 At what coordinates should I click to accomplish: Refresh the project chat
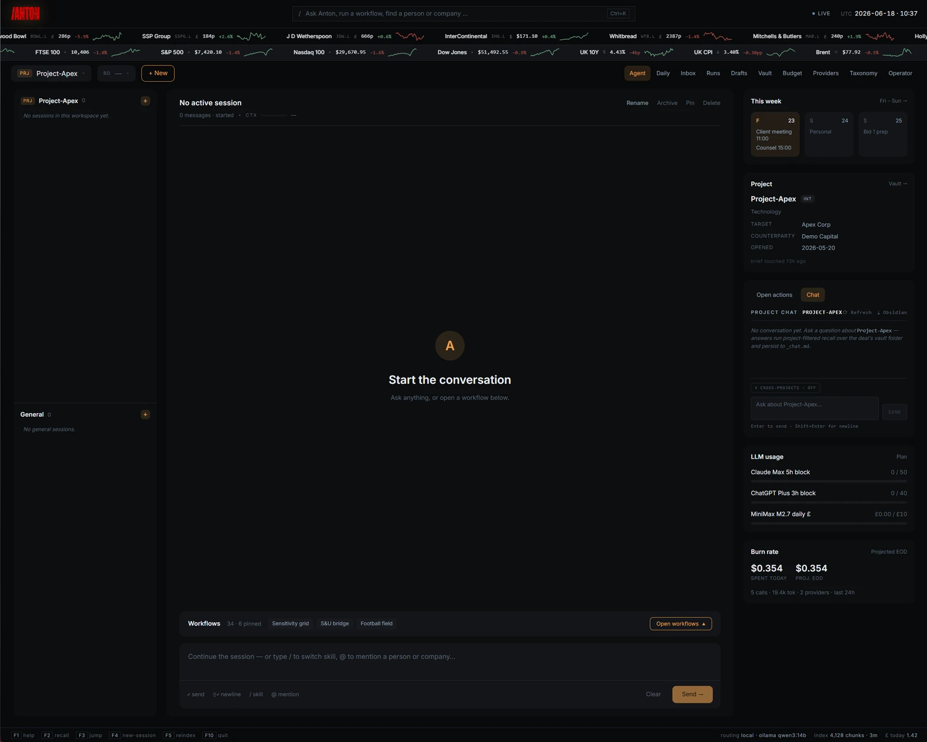click(857, 312)
